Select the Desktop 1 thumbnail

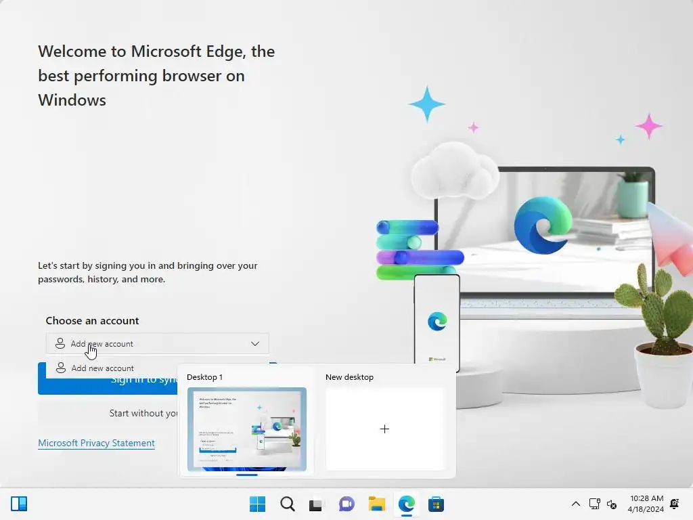coord(246,429)
